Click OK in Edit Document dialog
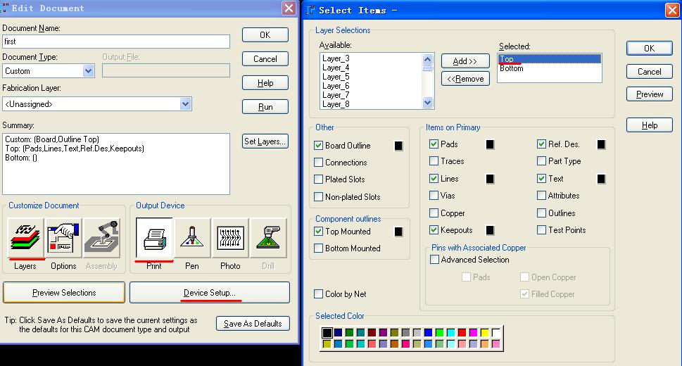 (x=265, y=34)
